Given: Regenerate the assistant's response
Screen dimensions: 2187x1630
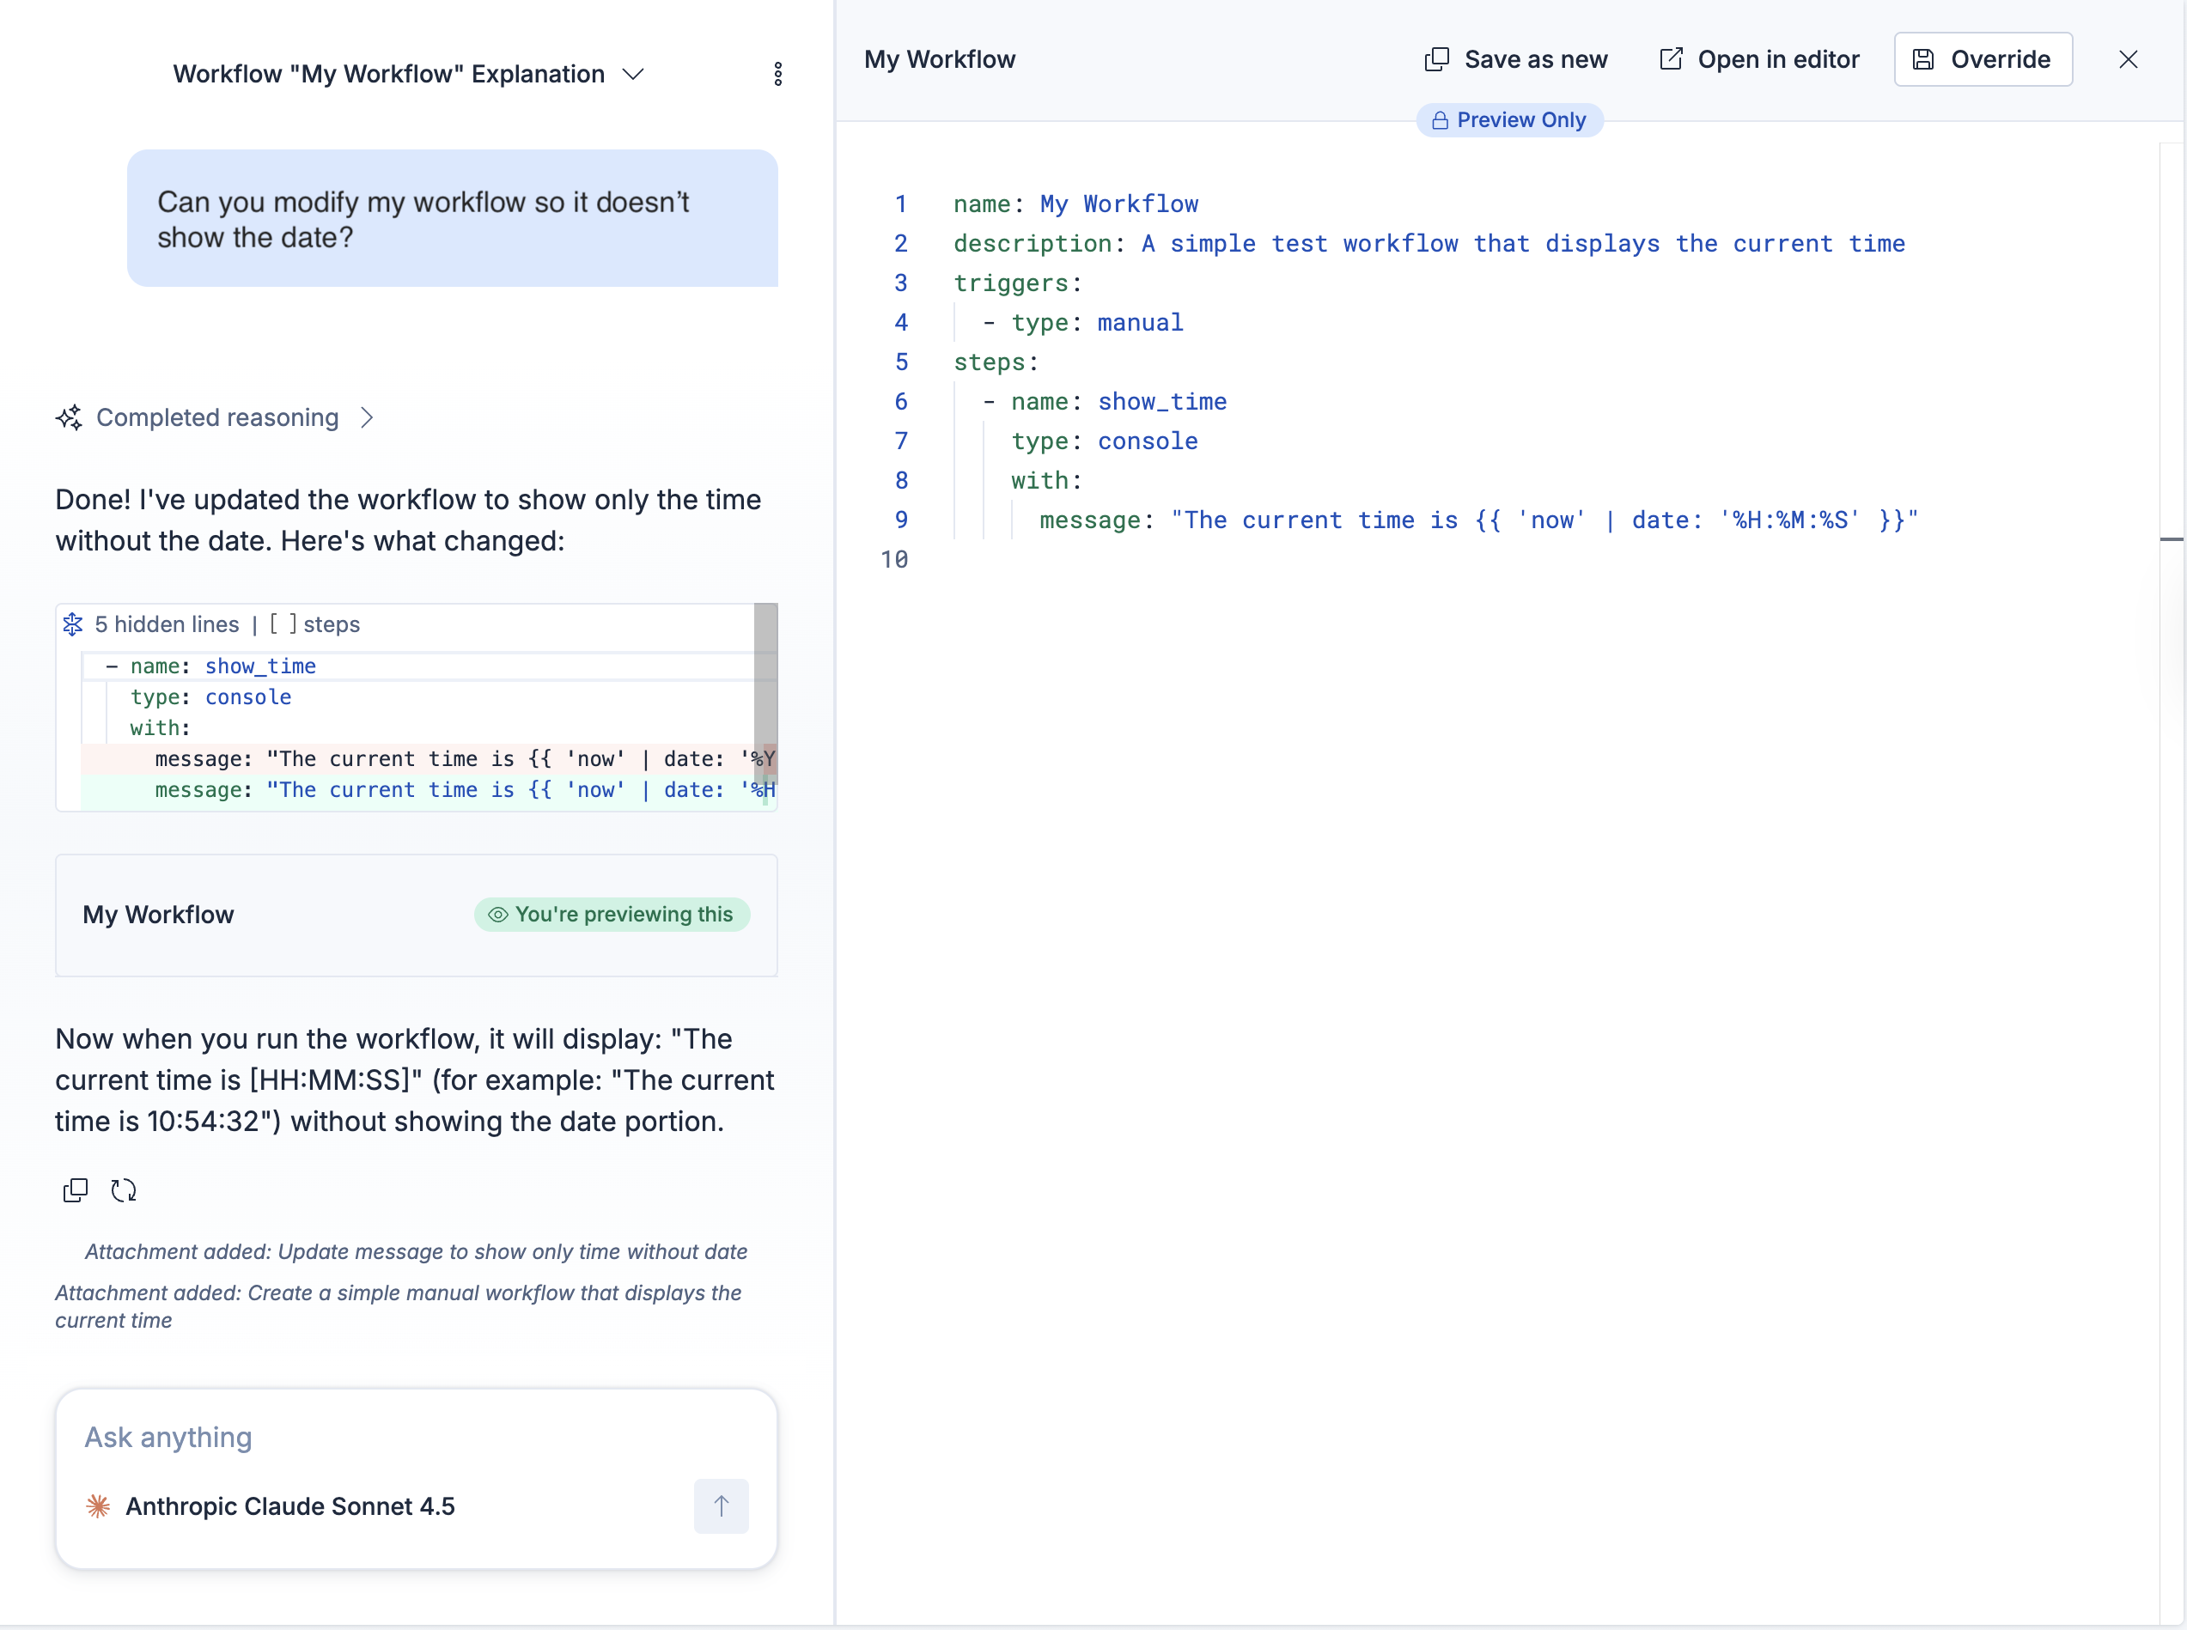Looking at the screenshot, I should 125,1190.
